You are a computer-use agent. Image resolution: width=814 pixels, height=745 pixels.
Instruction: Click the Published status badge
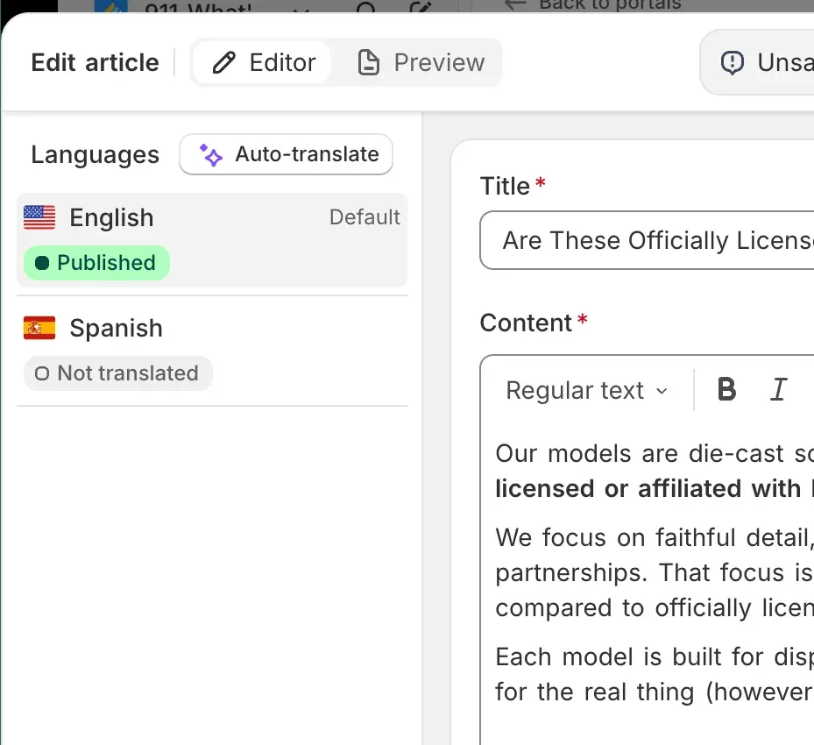point(96,263)
